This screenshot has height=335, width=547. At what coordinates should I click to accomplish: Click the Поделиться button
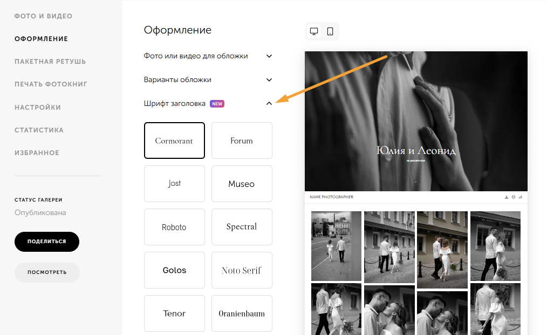47,242
